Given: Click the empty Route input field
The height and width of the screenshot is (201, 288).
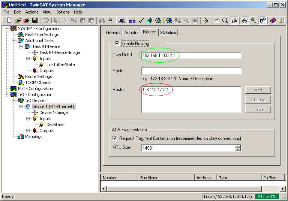Looking at the screenshot, I should point(191,71).
